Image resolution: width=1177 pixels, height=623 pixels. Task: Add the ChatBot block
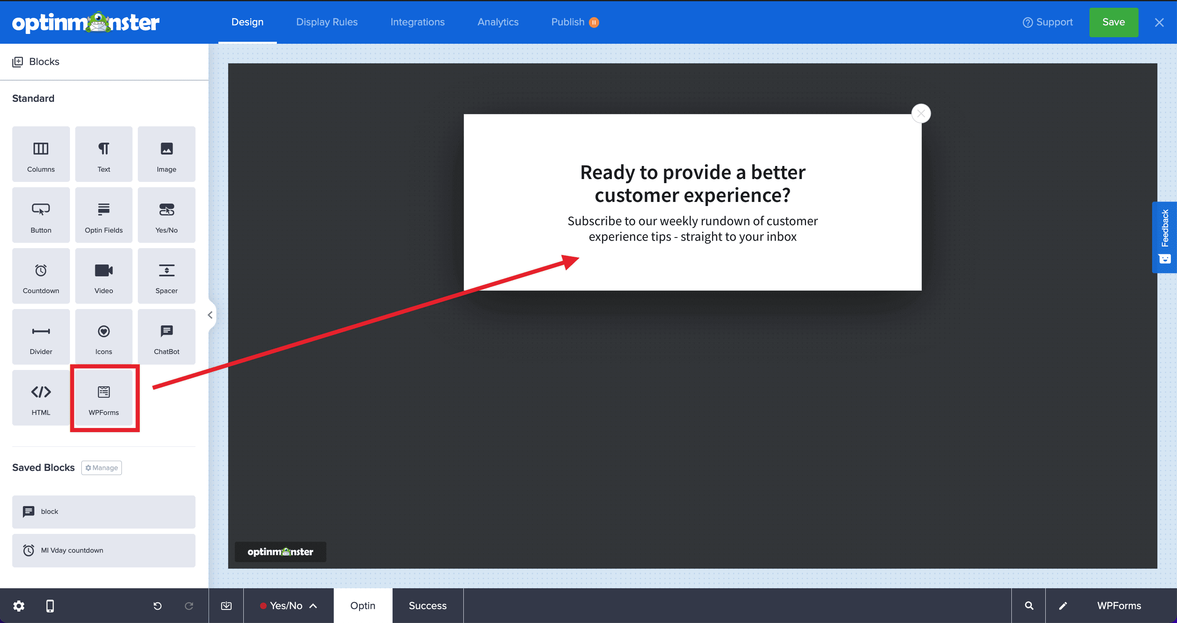(166, 337)
